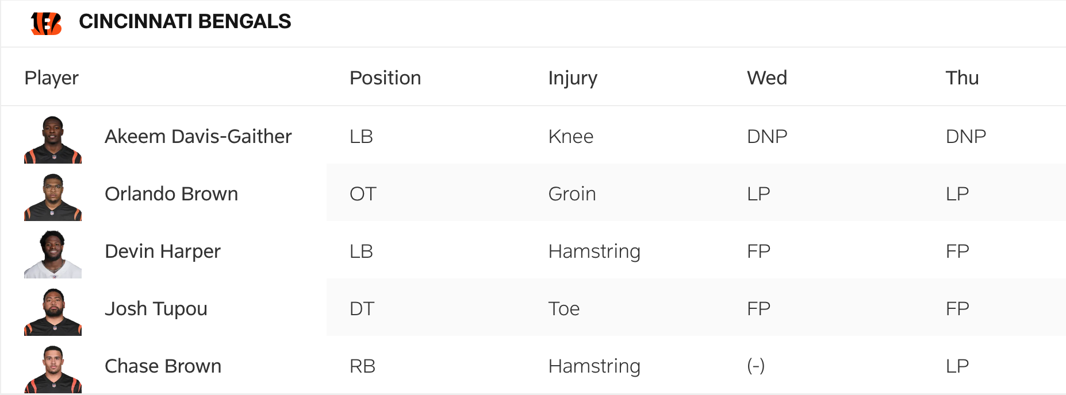Open Chase Brown player link
The image size is (1066, 395).
(x=163, y=366)
